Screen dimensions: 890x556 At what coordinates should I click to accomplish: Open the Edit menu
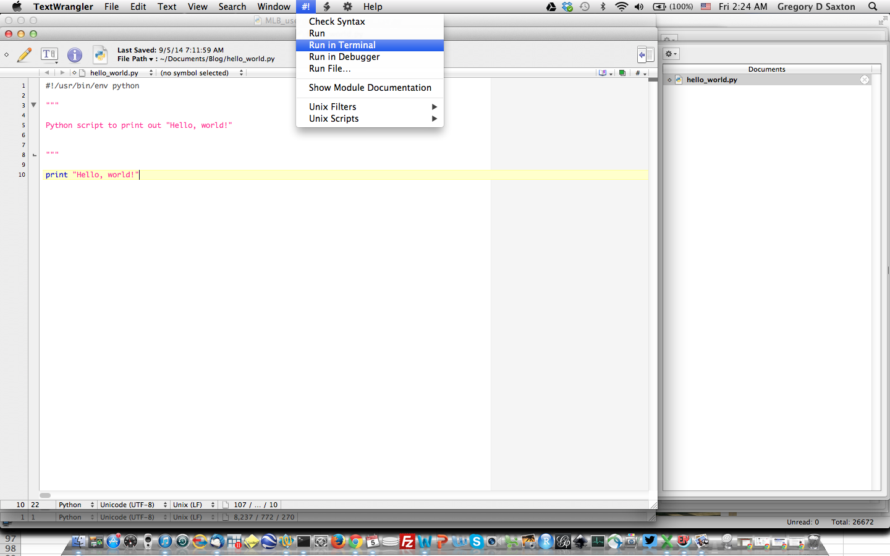pos(138,6)
